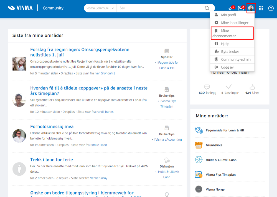Select Logg av in the dropdown
This screenshot has width=277, height=197.
[232, 67]
